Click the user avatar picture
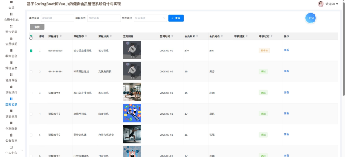The image size is (345, 157). (x=320, y=4)
